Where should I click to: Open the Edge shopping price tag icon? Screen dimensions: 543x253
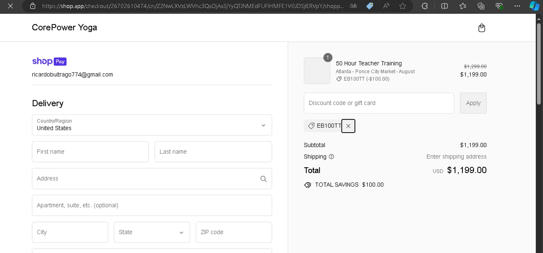370,6
